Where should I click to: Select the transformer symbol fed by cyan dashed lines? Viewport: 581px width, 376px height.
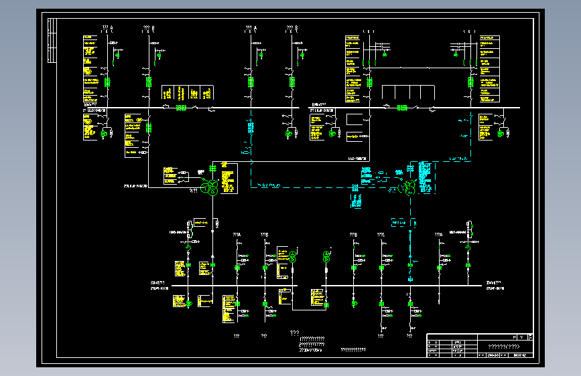[407, 187]
